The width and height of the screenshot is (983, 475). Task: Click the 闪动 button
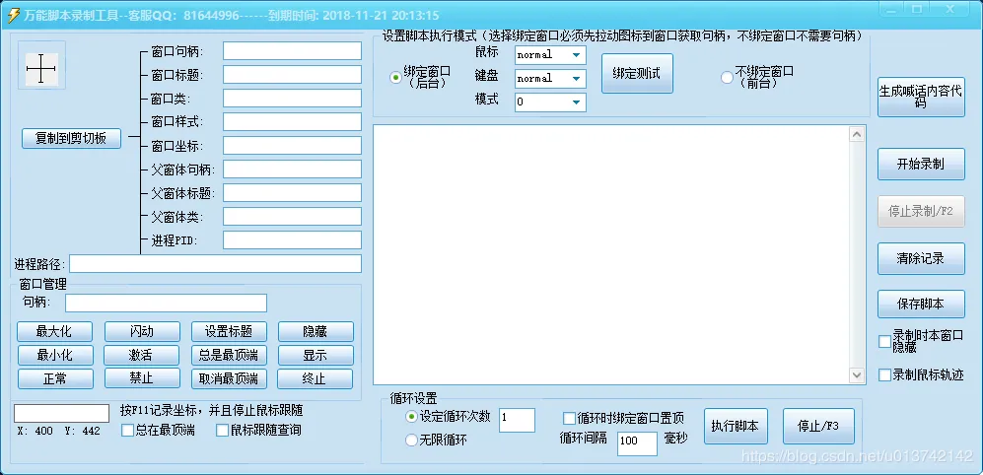142,331
